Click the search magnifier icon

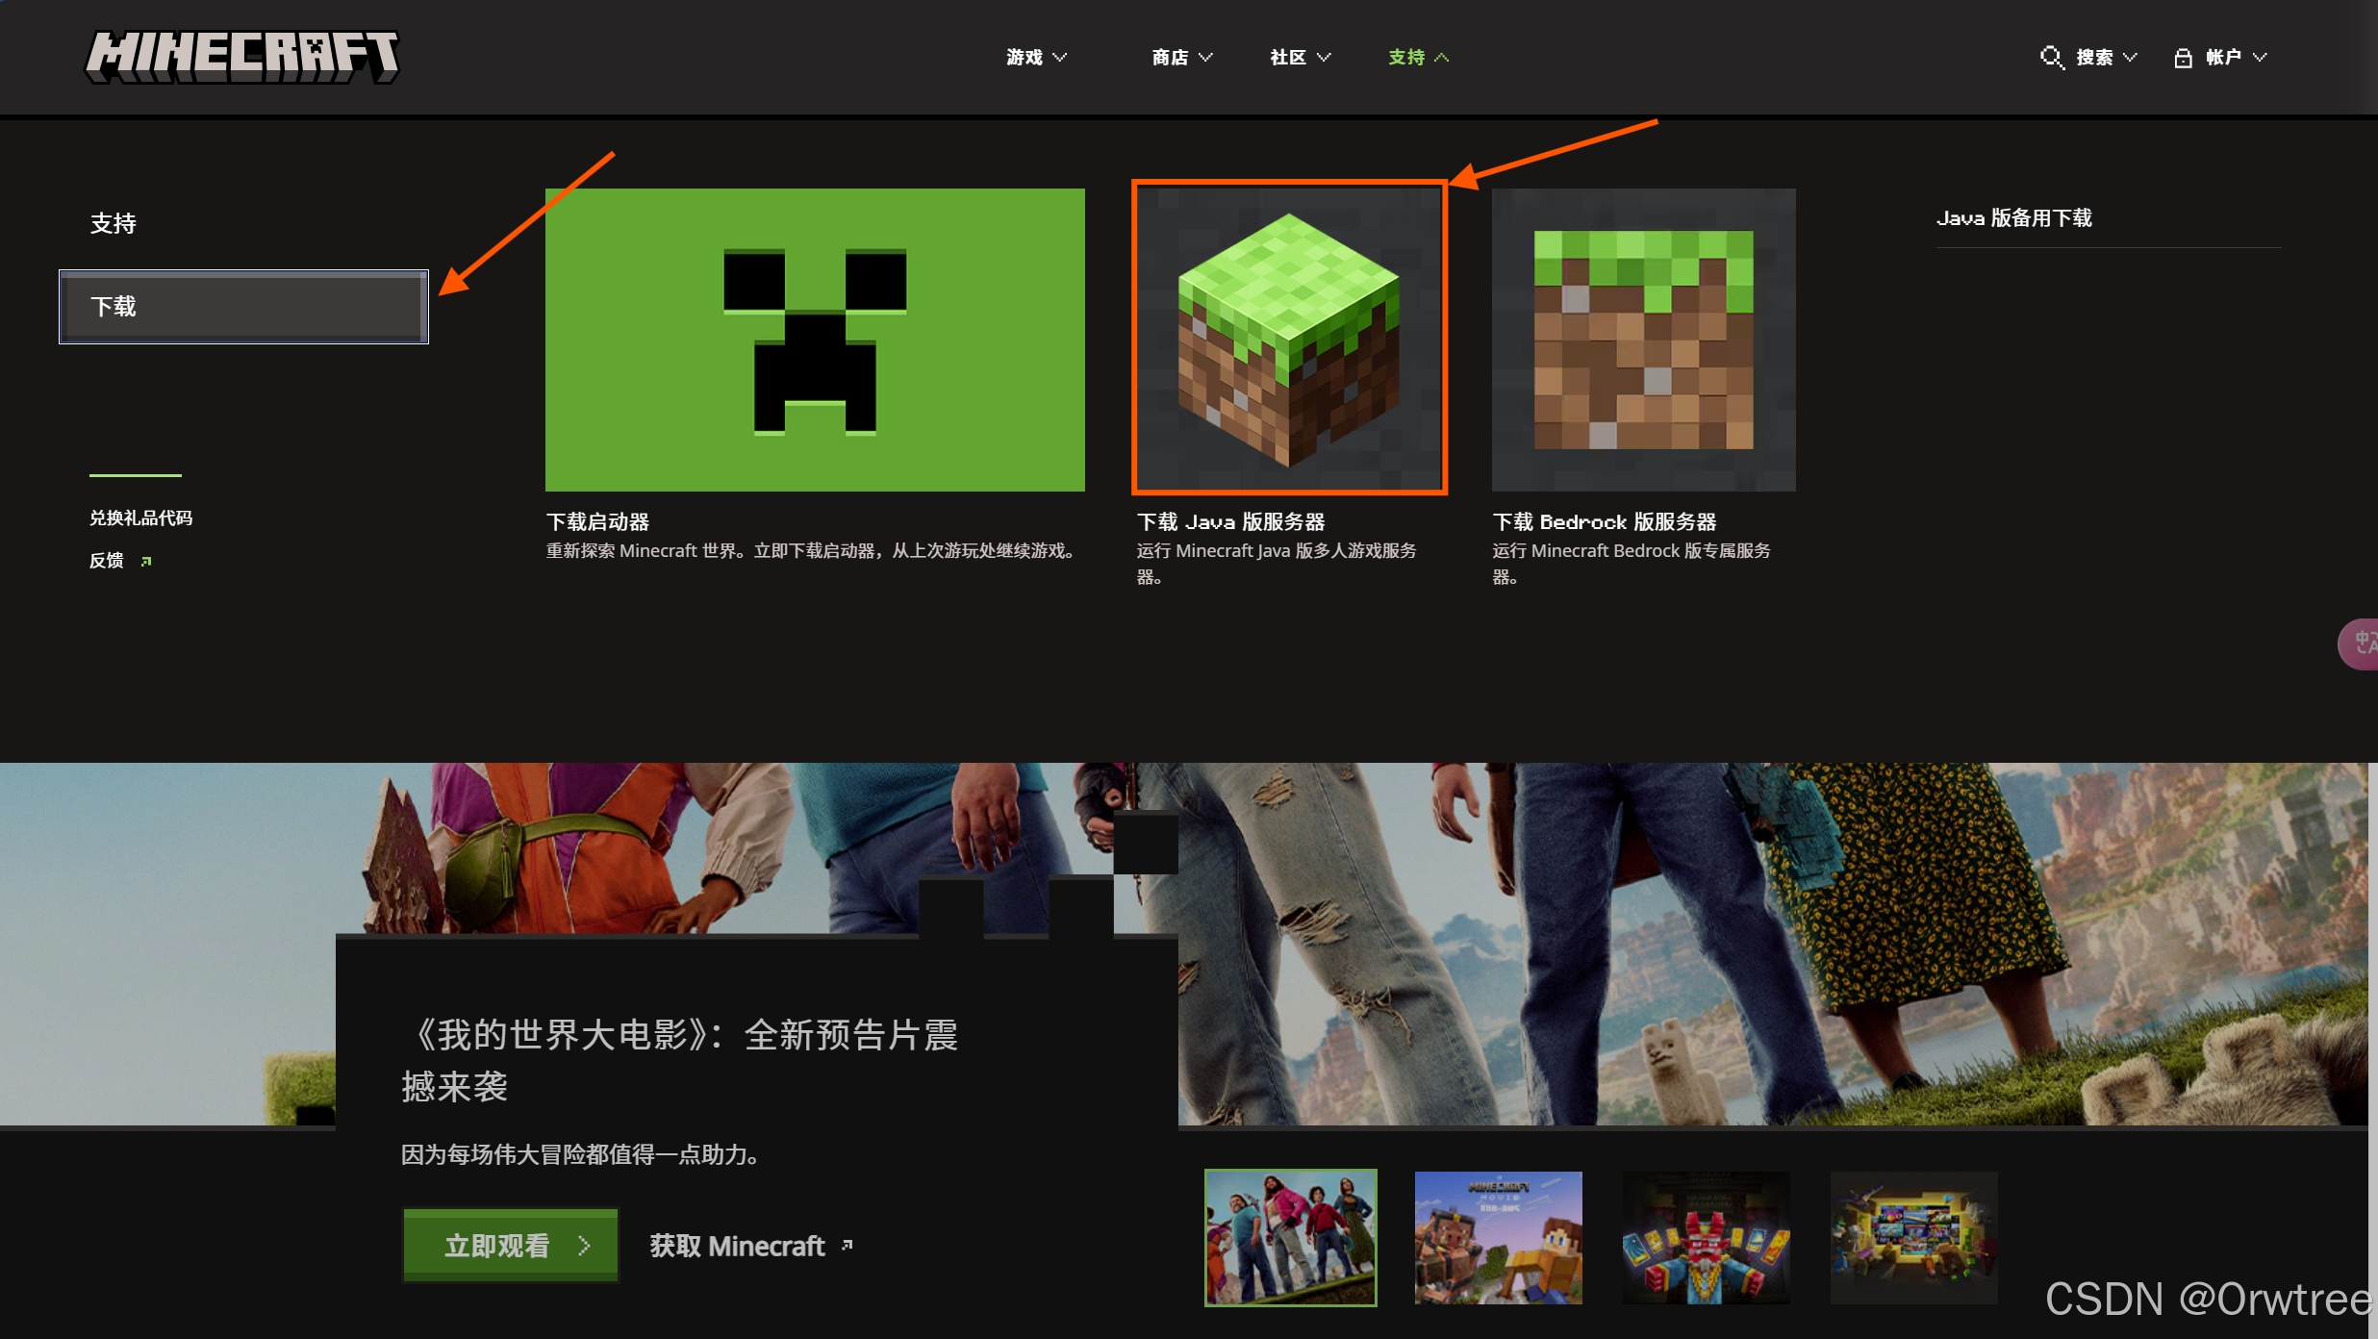(2050, 57)
